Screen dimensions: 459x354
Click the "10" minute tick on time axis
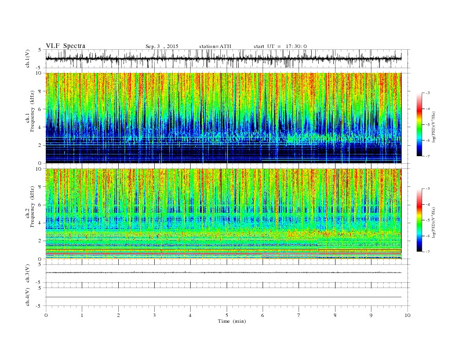407,315
